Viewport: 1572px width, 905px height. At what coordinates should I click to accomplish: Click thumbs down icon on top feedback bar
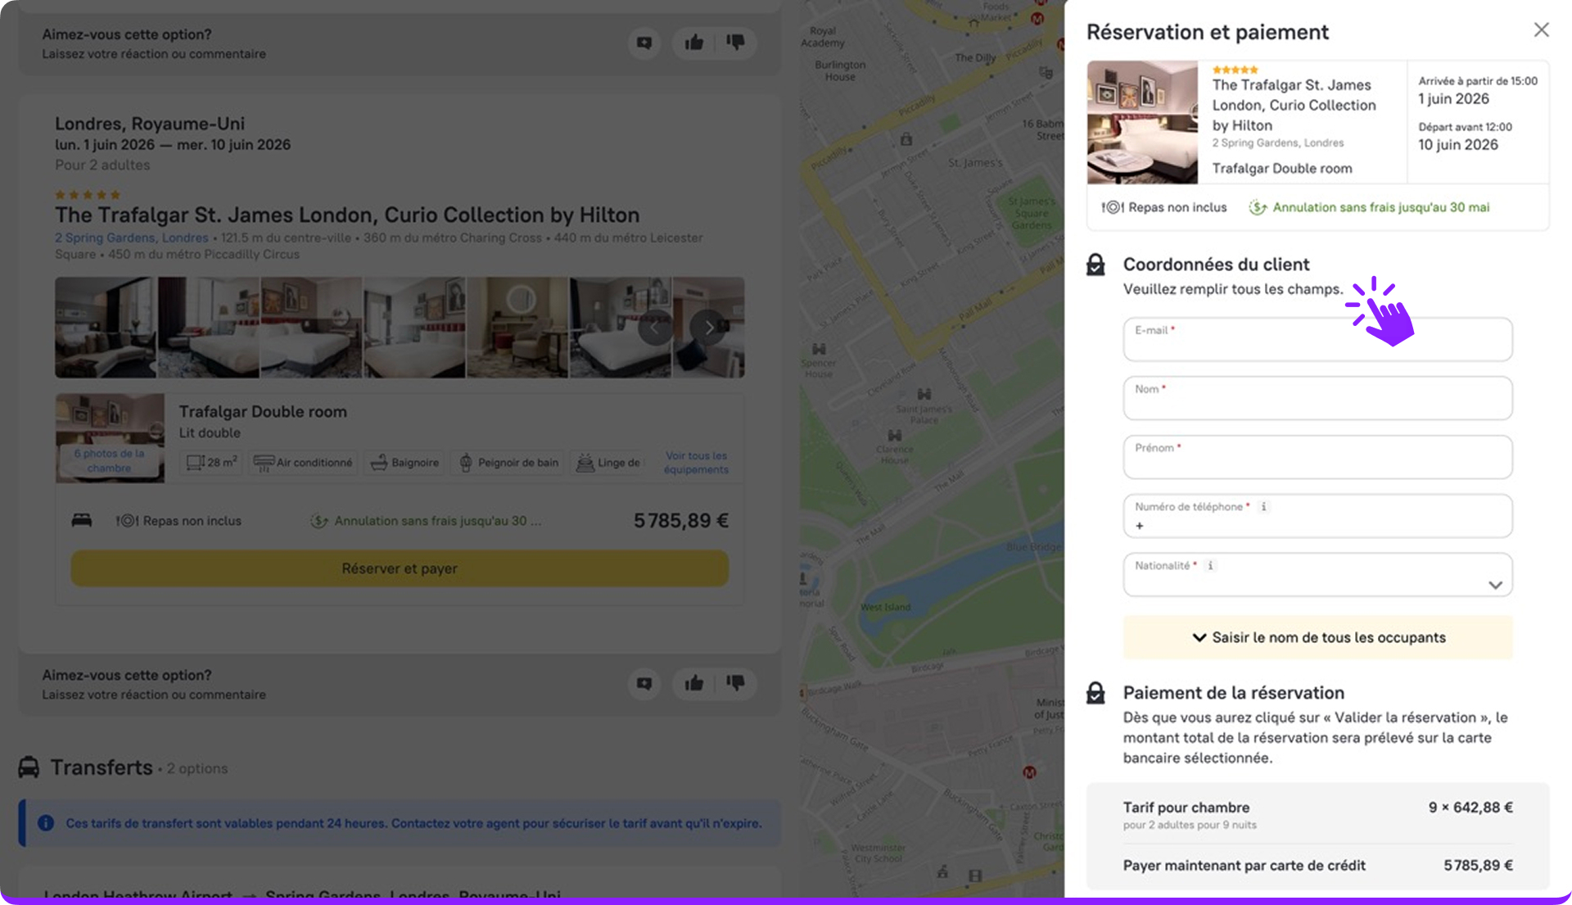click(735, 43)
